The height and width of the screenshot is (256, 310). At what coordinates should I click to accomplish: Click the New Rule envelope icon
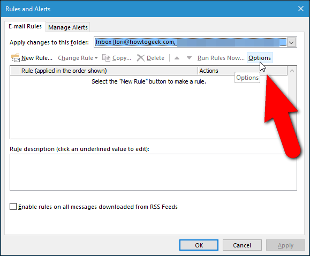coord(16,58)
